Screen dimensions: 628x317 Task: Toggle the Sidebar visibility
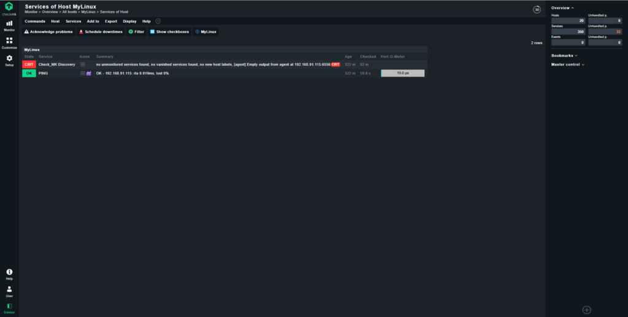pyautogui.click(x=9, y=308)
